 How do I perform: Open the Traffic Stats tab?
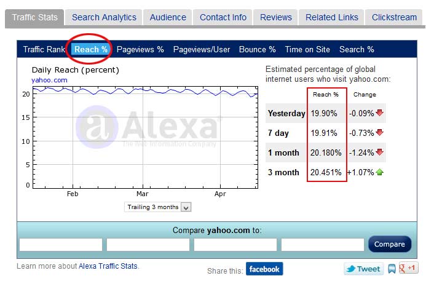[34, 17]
